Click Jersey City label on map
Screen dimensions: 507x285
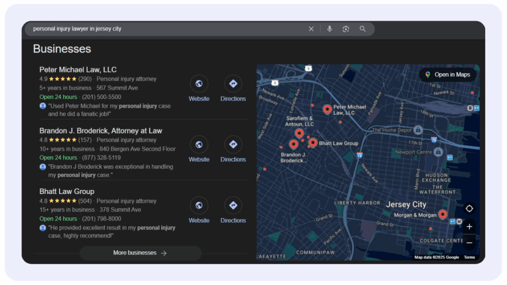tap(406, 204)
